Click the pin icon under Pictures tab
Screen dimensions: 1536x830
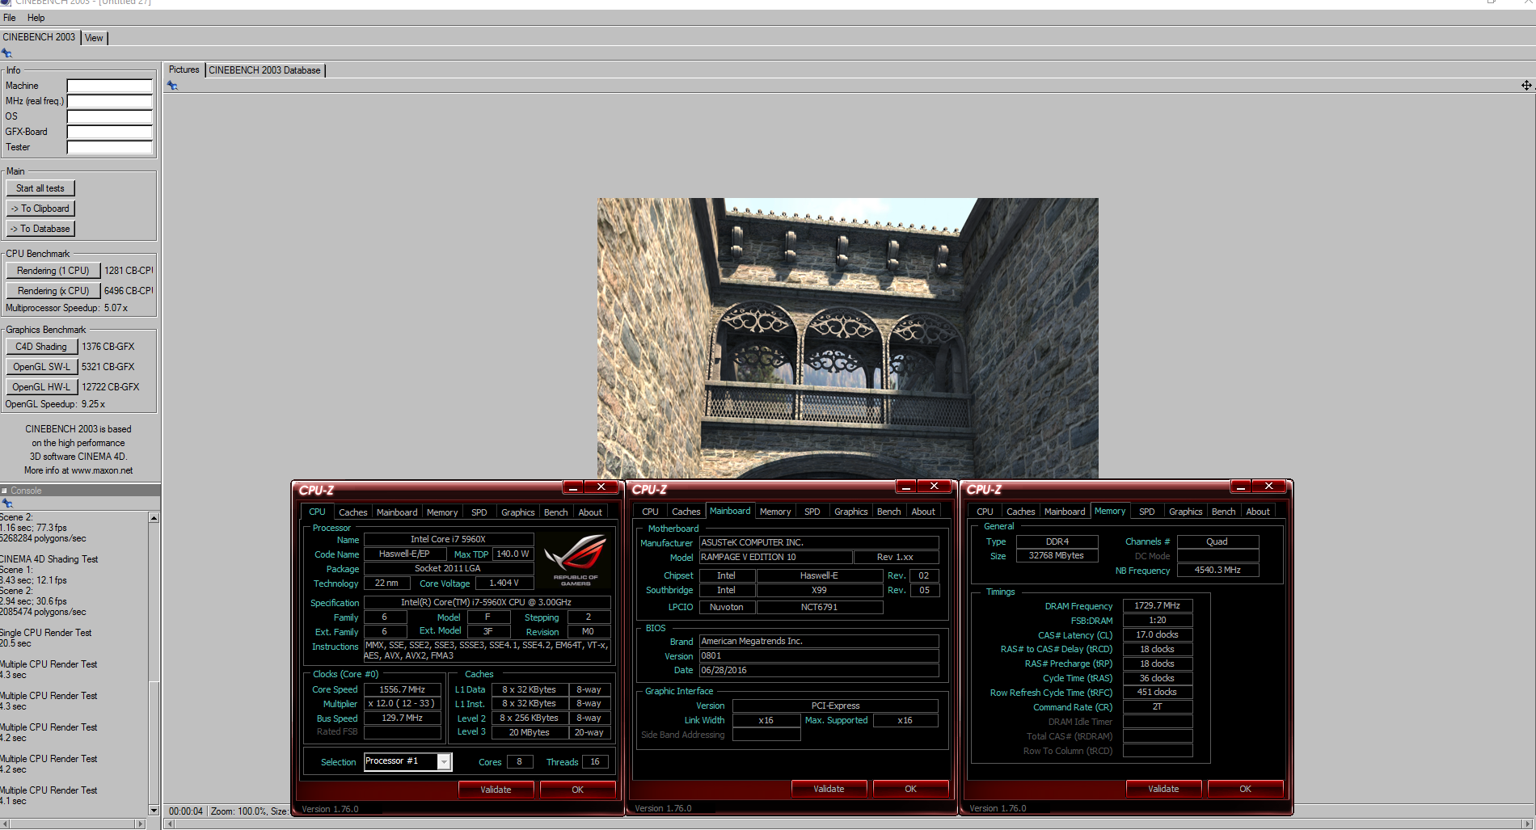[172, 86]
